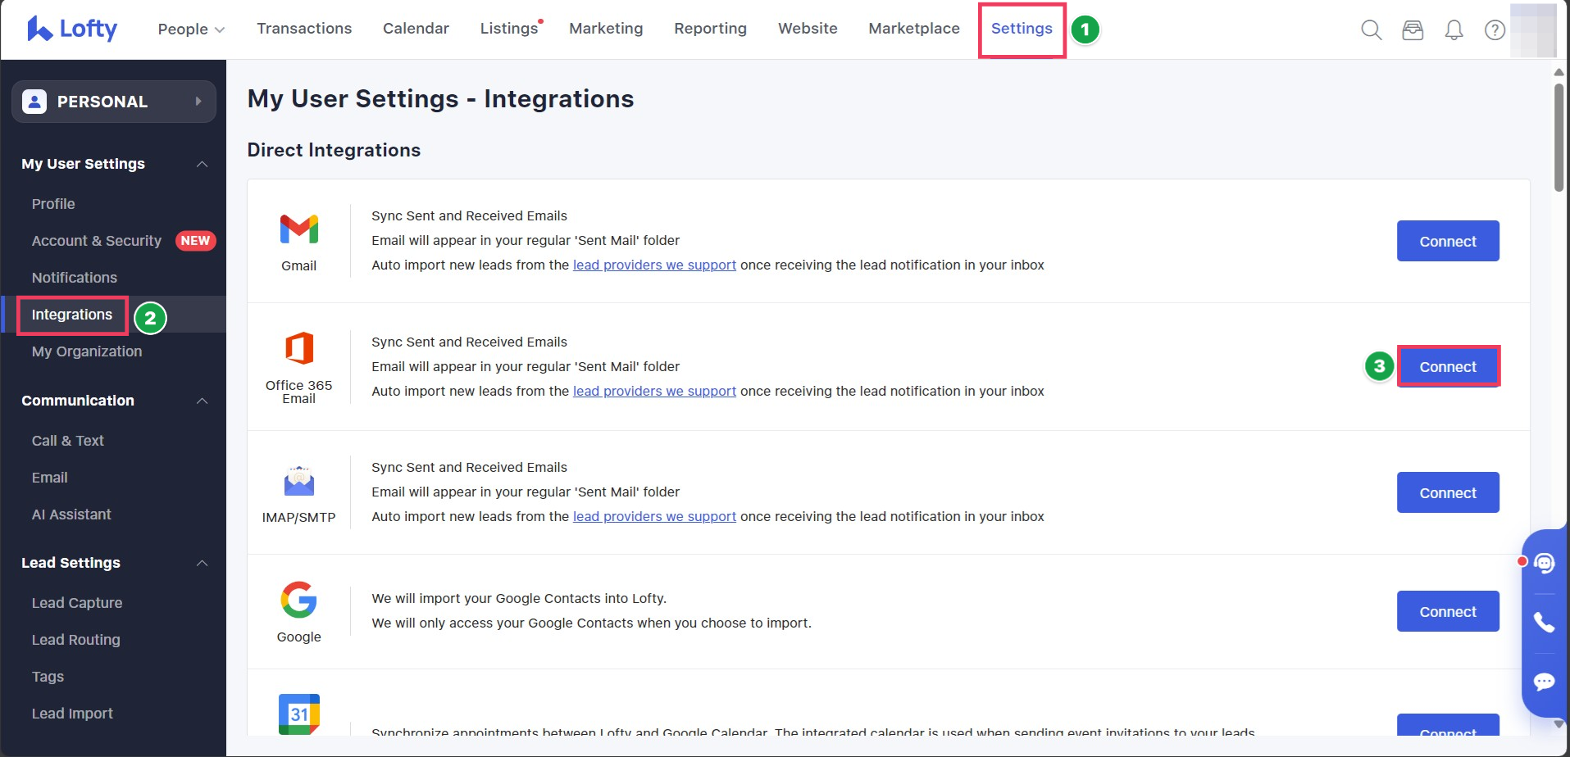Open the notifications bell icon
This screenshot has width=1570, height=757.
1454,30
